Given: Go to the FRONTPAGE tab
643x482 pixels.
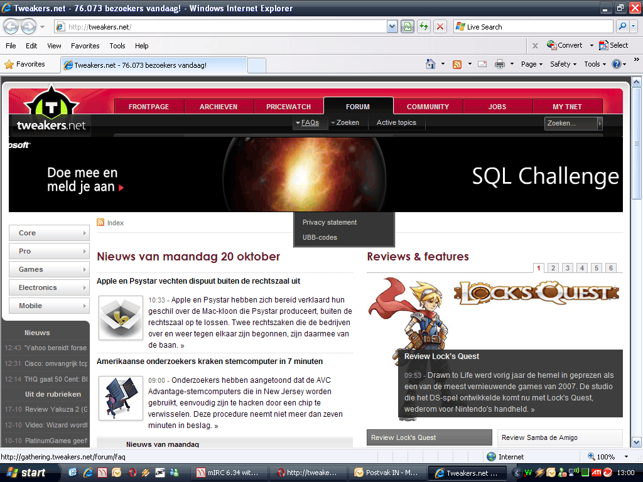Looking at the screenshot, I should tap(149, 107).
